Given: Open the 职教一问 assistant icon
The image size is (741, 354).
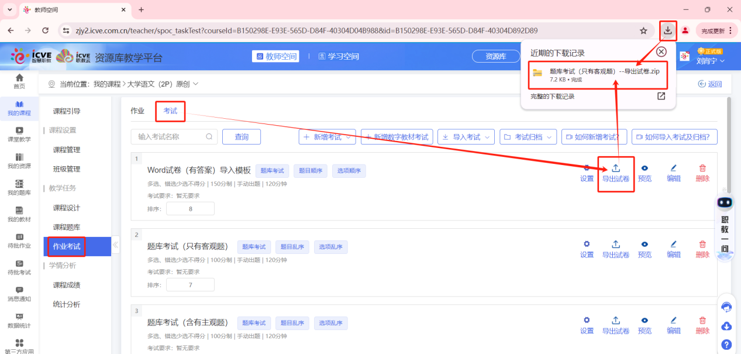Looking at the screenshot, I should 724,202.
